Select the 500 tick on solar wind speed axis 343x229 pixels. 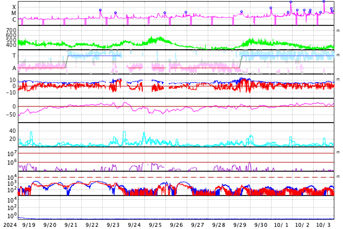coord(11,40)
